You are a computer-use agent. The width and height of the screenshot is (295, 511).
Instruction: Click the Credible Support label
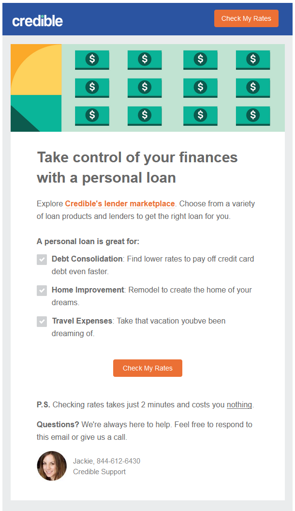(99, 472)
